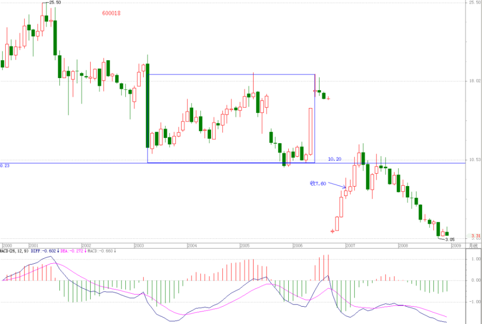Viewport: 482px width, 324px height.
Task: Select the 2002 year marker on timeline
Action: pyautogui.click(x=87, y=245)
